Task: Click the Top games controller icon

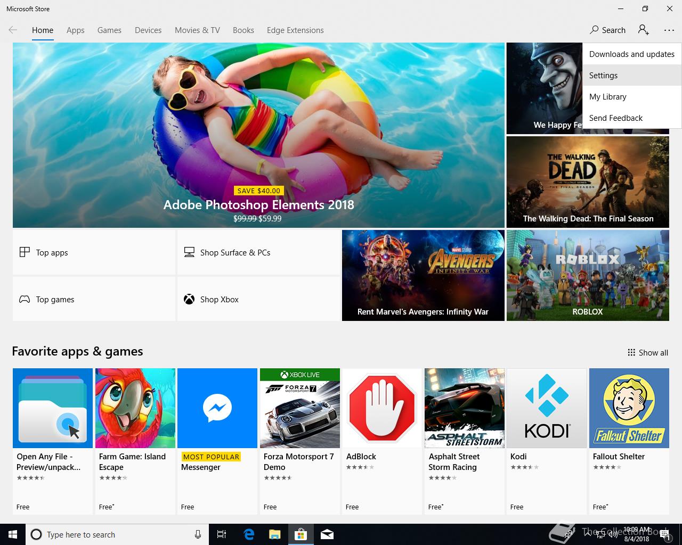Action: click(25, 299)
